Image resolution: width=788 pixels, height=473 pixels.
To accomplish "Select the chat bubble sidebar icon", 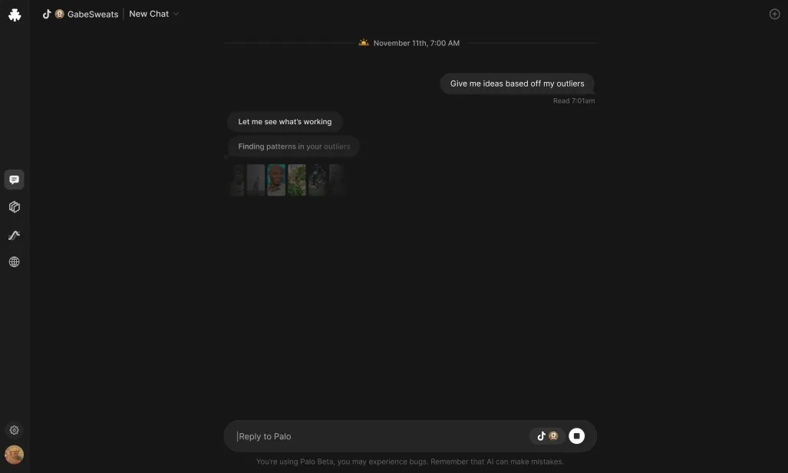I will pyautogui.click(x=14, y=179).
